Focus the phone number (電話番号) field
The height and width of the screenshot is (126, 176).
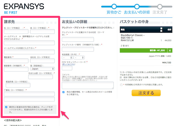click(x=16, y=61)
